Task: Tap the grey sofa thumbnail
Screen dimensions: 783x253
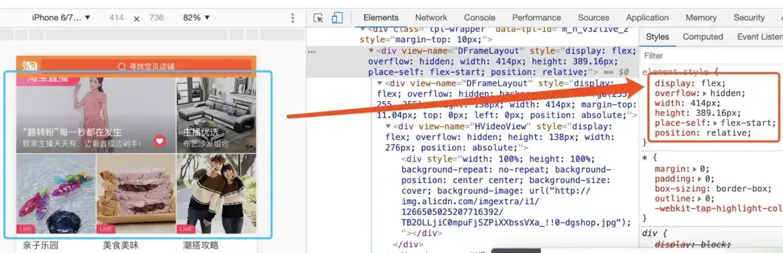Action: pyautogui.click(x=217, y=114)
